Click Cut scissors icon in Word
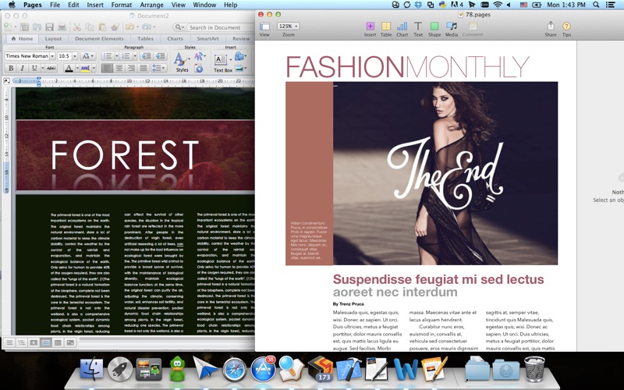Viewport: 624px width, 390px height. coord(76,27)
